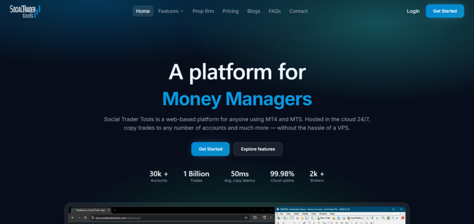Open the File menu in MetaTrader preview
Image resolution: width=474 pixels, height=224 pixels.
click(x=281, y=214)
